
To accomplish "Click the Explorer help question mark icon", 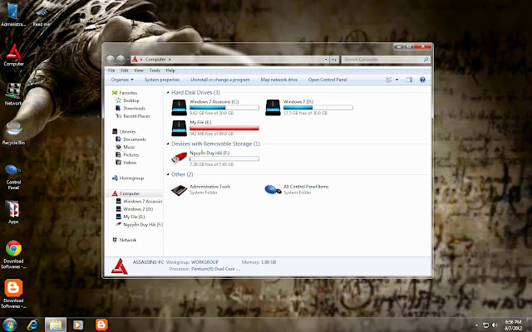I will 422,80.
